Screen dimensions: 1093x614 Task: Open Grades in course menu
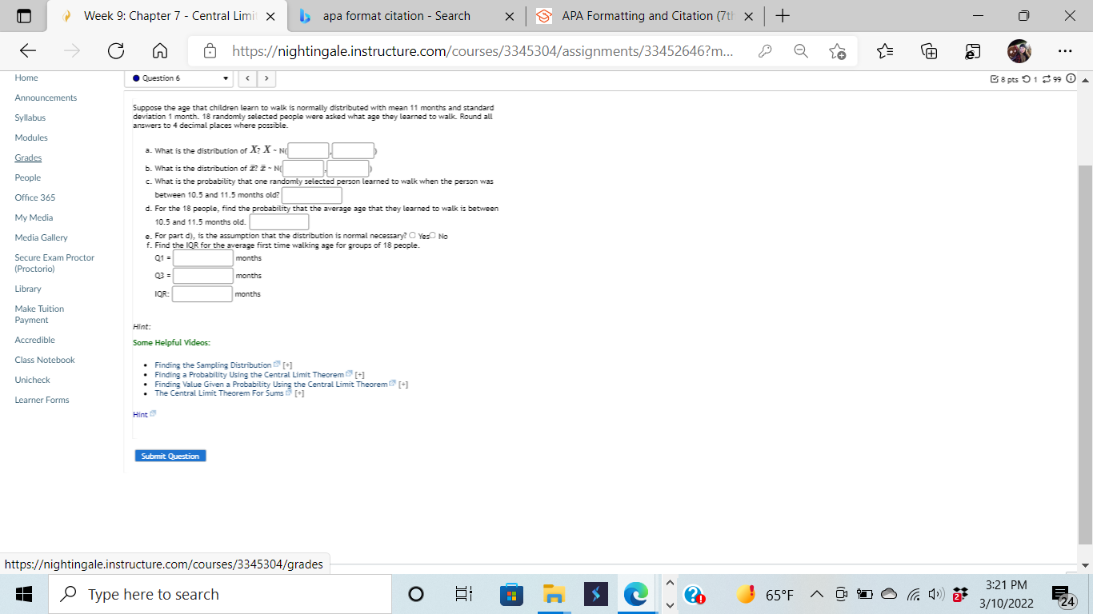coord(28,157)
